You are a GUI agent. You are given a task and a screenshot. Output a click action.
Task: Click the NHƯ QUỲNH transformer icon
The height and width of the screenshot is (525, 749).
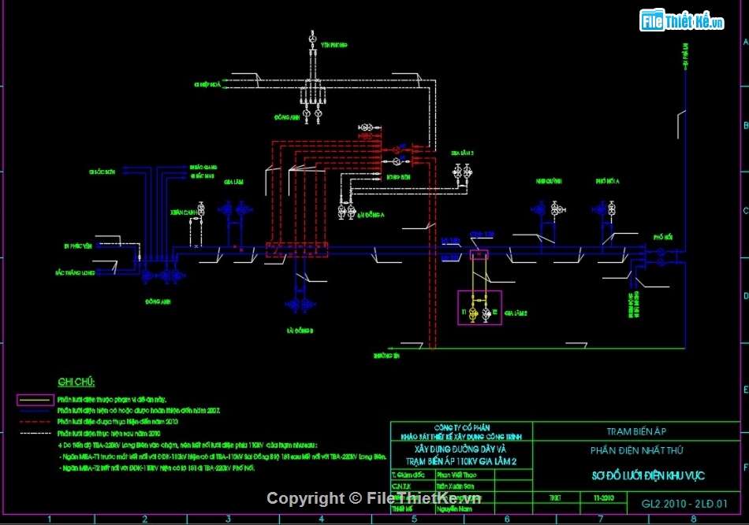click(539, 208)
